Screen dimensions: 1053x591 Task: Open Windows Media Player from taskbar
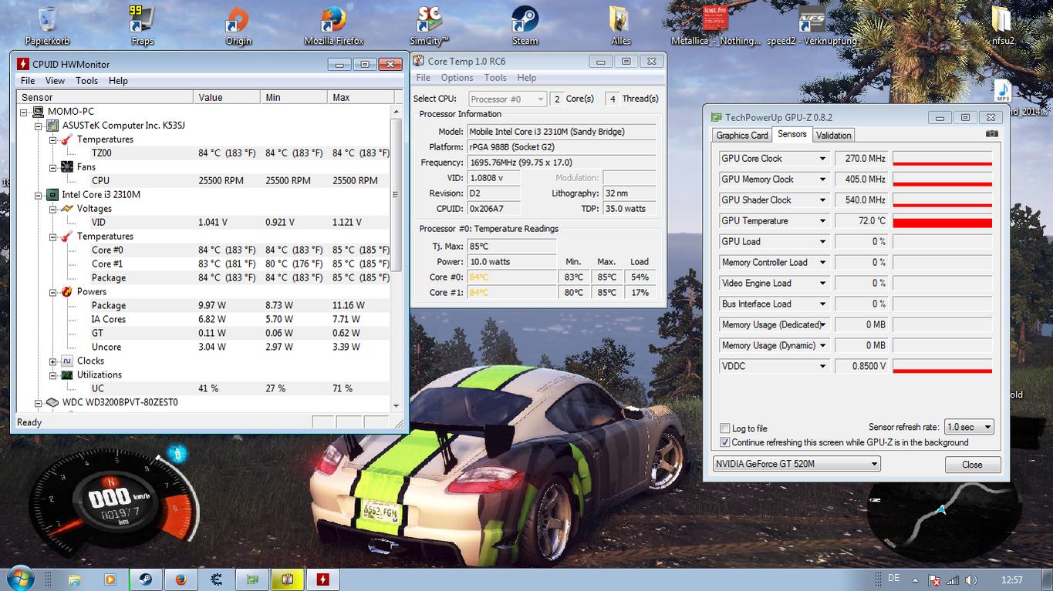pos(110,579)
